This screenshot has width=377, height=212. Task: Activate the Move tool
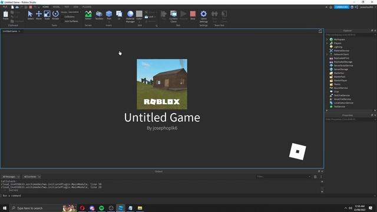coord(39,15)
